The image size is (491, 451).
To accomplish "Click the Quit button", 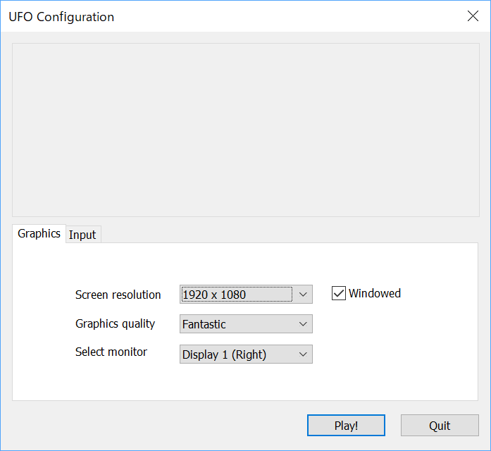I will coord(440,426).
